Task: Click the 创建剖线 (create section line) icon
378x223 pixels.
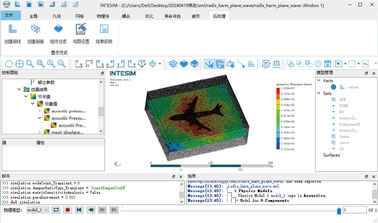Action: click(12, 29)
